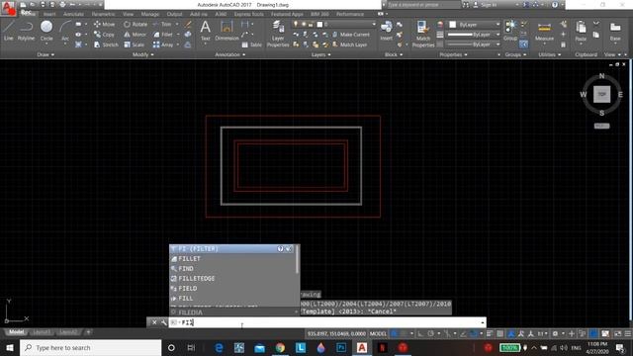The image size is (633, 356).
Task: Expand the Annotation panel
Action: click(230, 54)
